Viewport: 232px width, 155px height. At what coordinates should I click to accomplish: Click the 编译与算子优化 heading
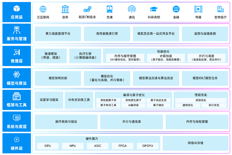[134, 95]
